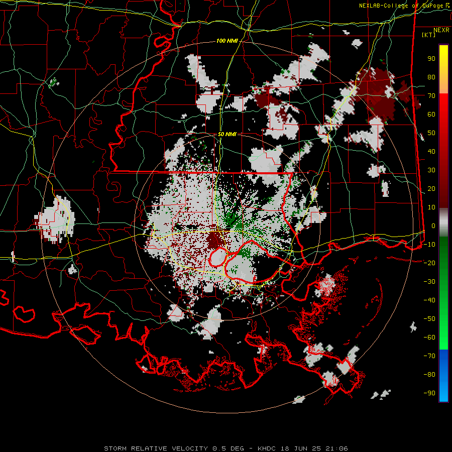Click the Storm Relative Velocity caption text
Image resolution: width=452 pixels, height=452 pixels.
click(226, 448)
